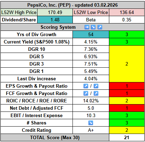This screenshot has height=142, width=145.
Task: Click the A+ credit rating value
Action: [91, 130]
